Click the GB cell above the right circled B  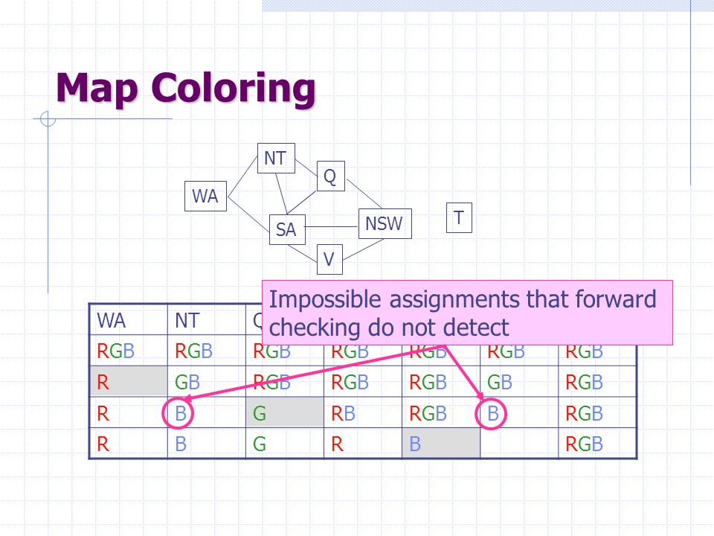click(x=519, y=381)
